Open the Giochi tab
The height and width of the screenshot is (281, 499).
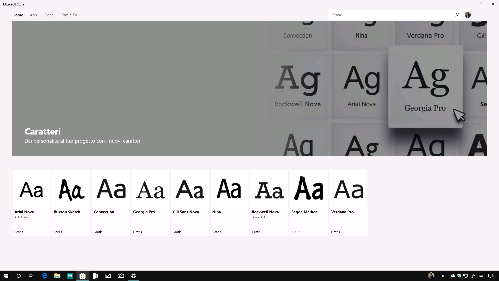[x=49, y=15]
